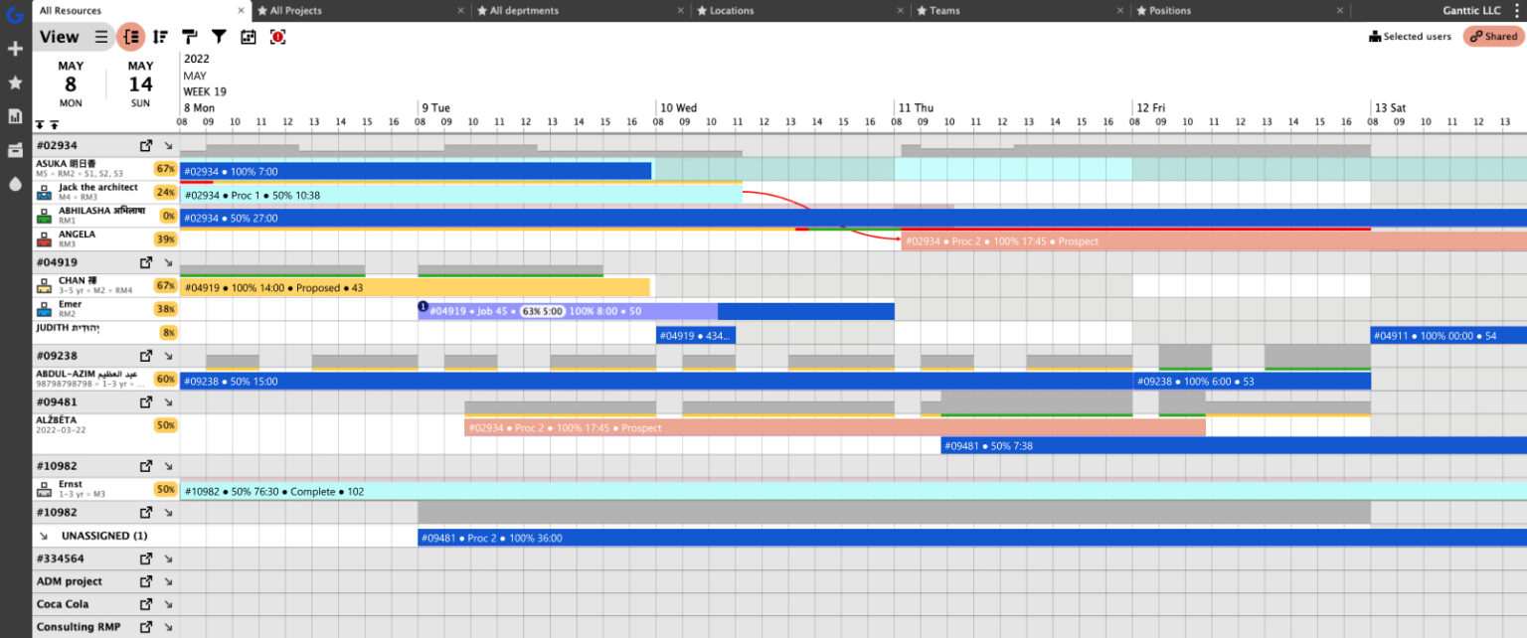Open reports using the chart sidebar icon
This screenshot has width=1527, height=638.
click(15, 116)
